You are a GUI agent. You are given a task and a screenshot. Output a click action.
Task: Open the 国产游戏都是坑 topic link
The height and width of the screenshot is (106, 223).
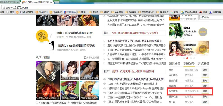click(136, 79)
